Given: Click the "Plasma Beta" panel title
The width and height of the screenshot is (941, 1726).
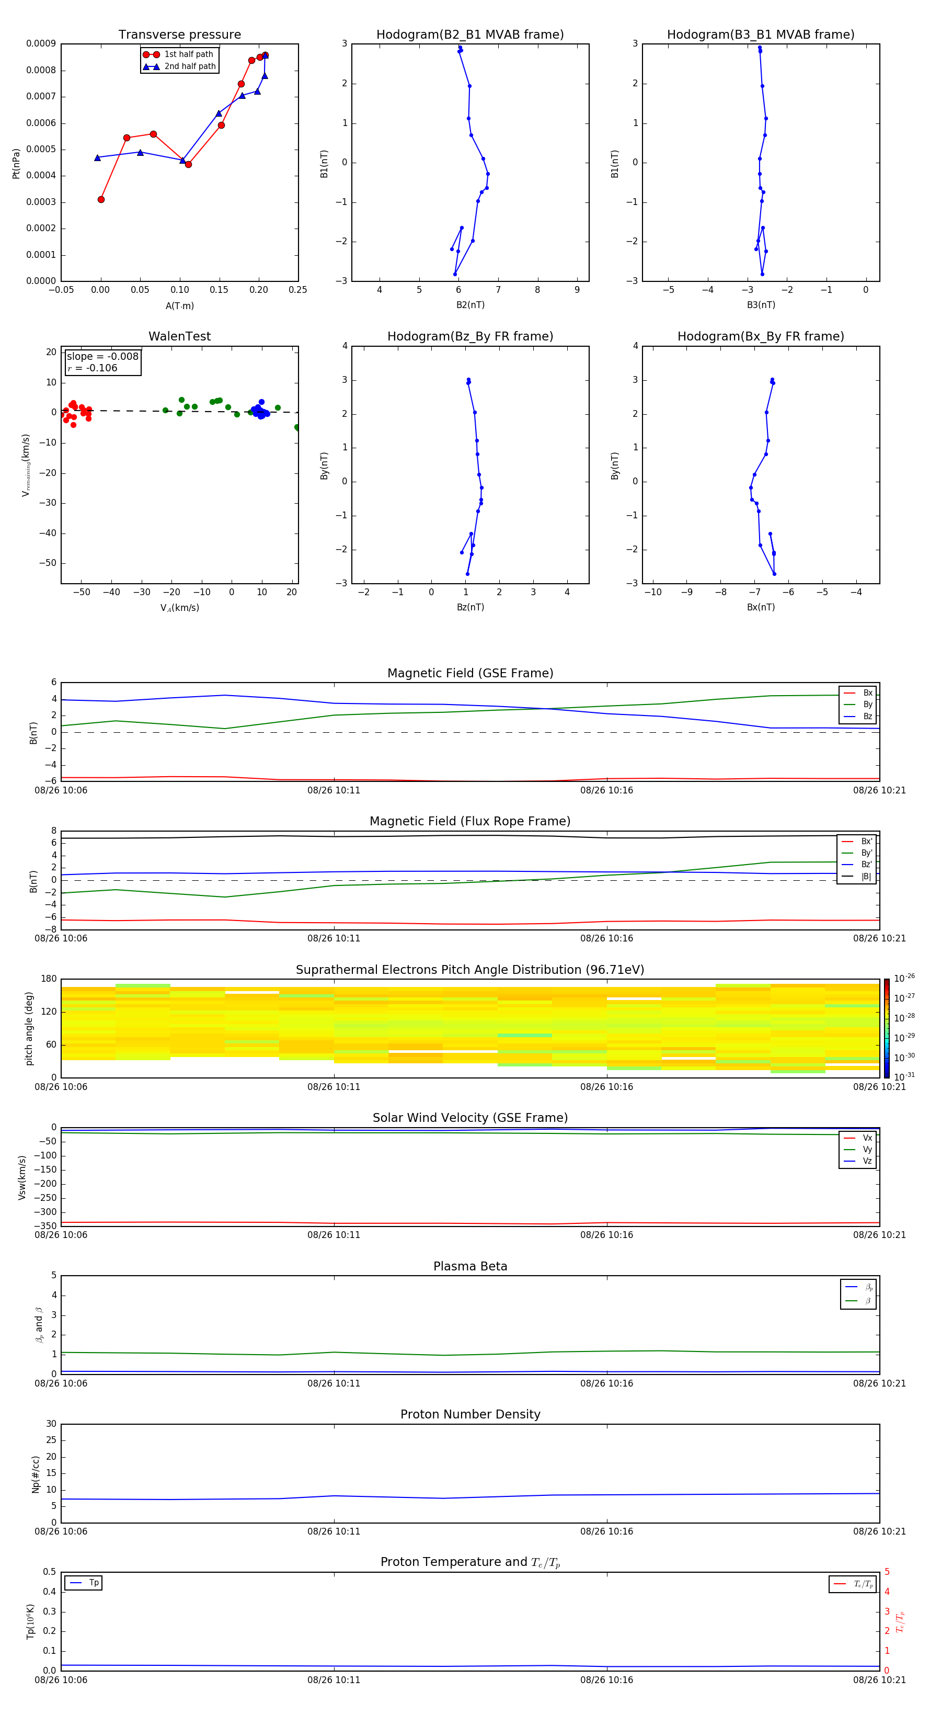Looking at the screenshot, I should point(470,1267).
